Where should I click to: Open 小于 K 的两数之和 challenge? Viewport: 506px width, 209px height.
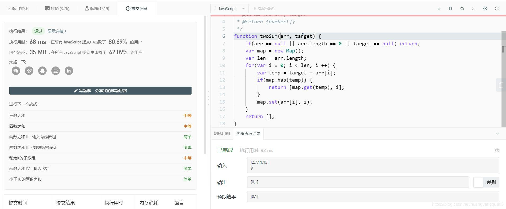click(x=100, y=179)
